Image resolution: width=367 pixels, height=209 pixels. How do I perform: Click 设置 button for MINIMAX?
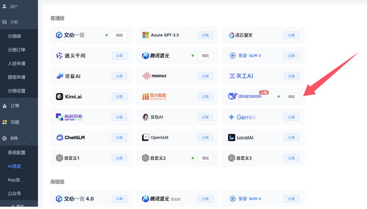point(205,76)
